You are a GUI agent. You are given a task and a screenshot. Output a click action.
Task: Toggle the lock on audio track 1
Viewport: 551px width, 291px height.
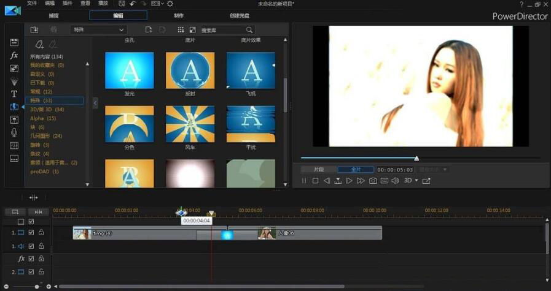pos(41,246)
